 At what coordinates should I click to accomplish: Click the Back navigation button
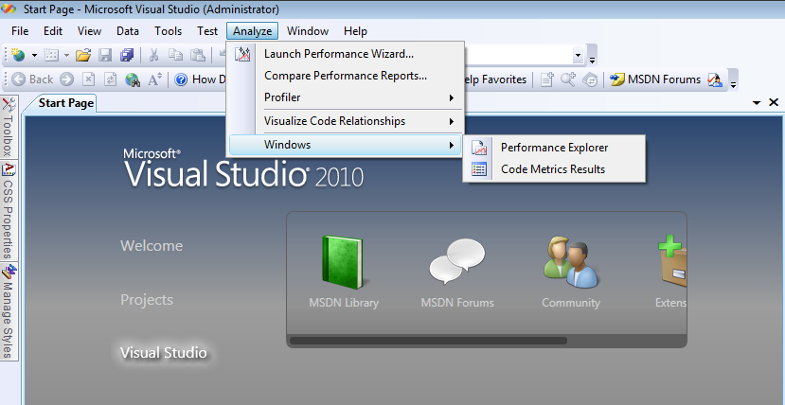pyautogui.click(x=32, y=79)
